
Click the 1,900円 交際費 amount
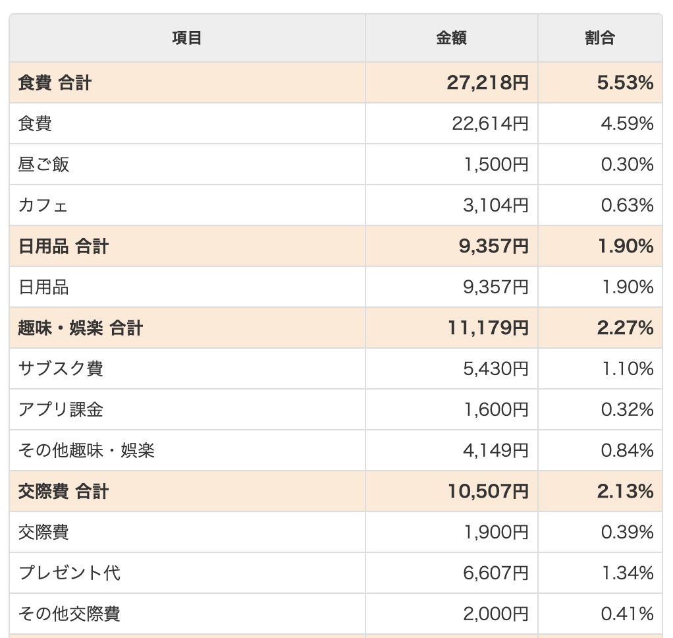pyautogui.click(x=496, y=533)
